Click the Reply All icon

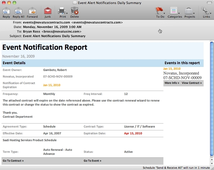[18, 11]
